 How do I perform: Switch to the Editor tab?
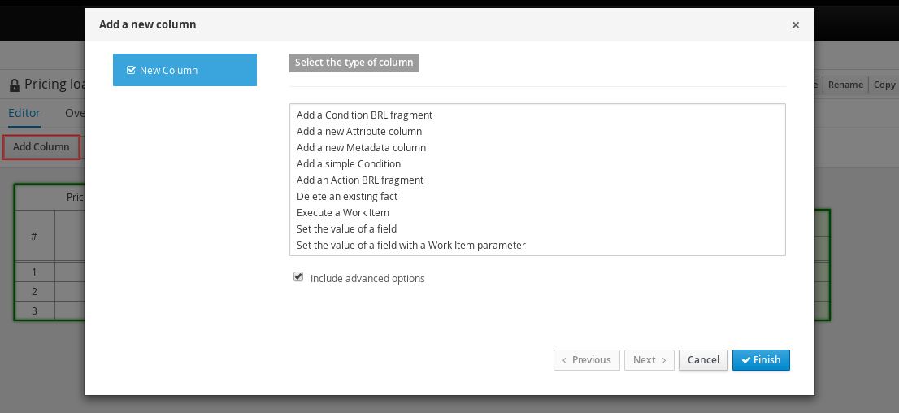pyautogui.click(x=24, y=113)
